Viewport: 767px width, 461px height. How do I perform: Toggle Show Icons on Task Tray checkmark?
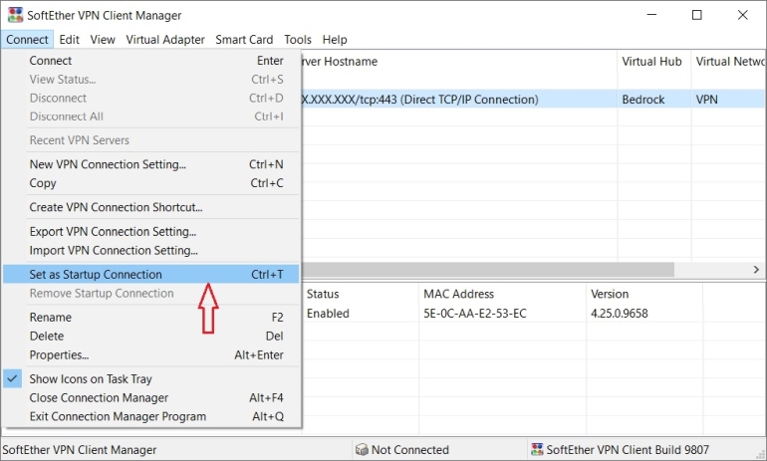[x=13, y=379]
